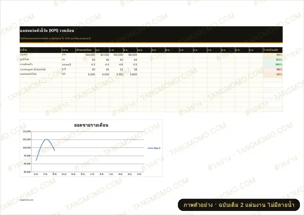Click the 100,000 chart axis label

(x=27, y=148)
